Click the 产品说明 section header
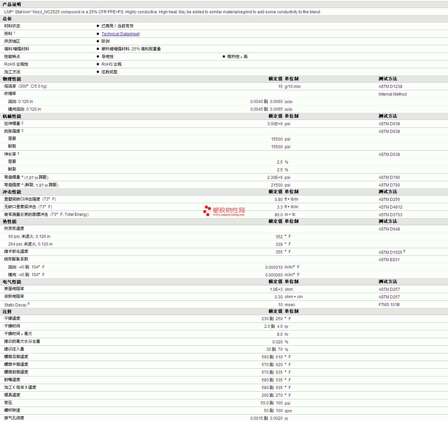The image size is (448, 422). (12, 4)
